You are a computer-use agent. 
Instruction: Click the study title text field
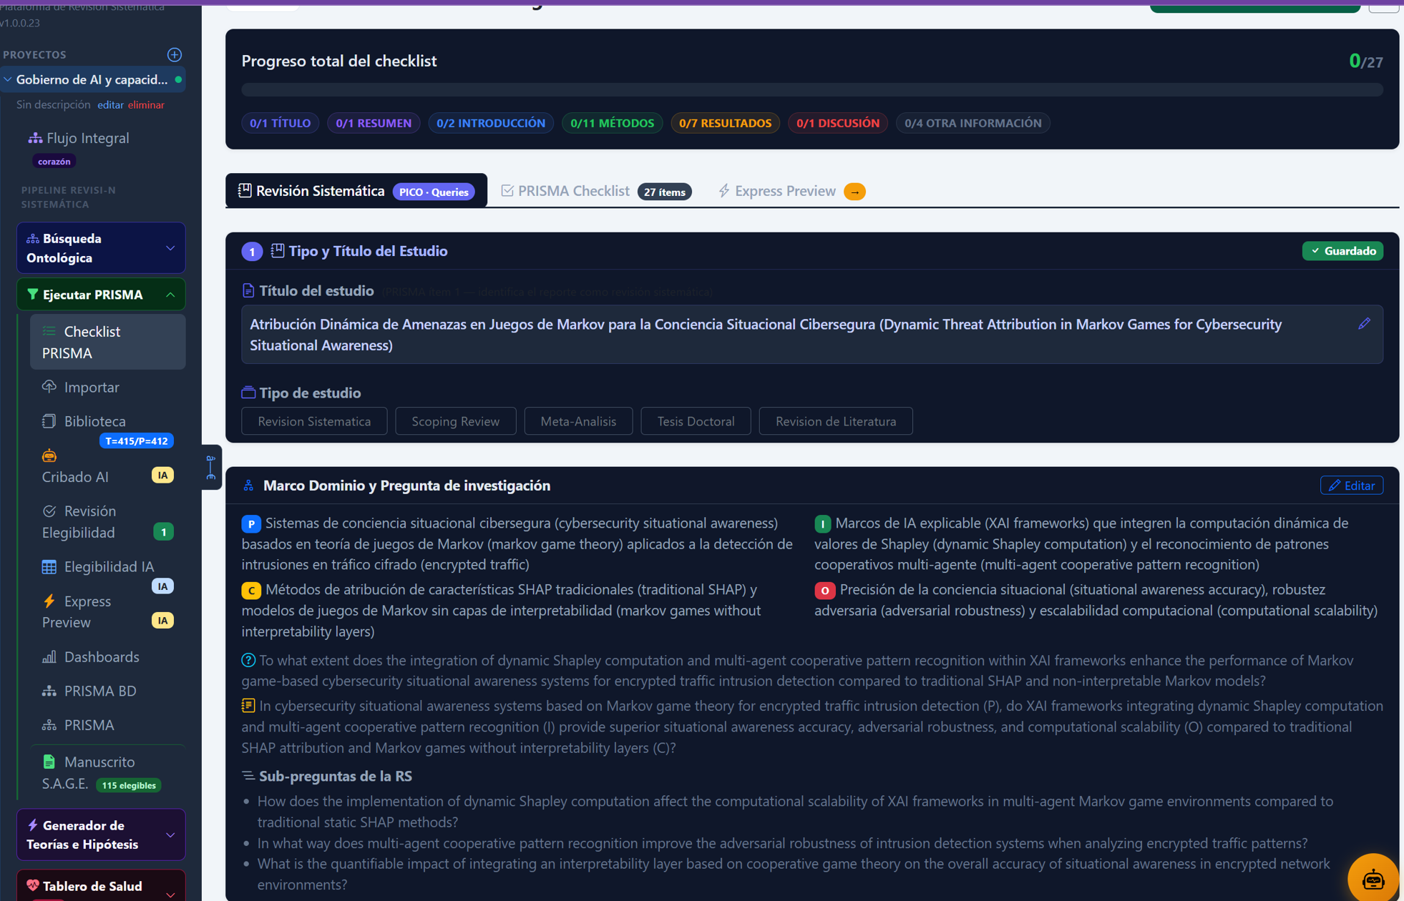812,335
